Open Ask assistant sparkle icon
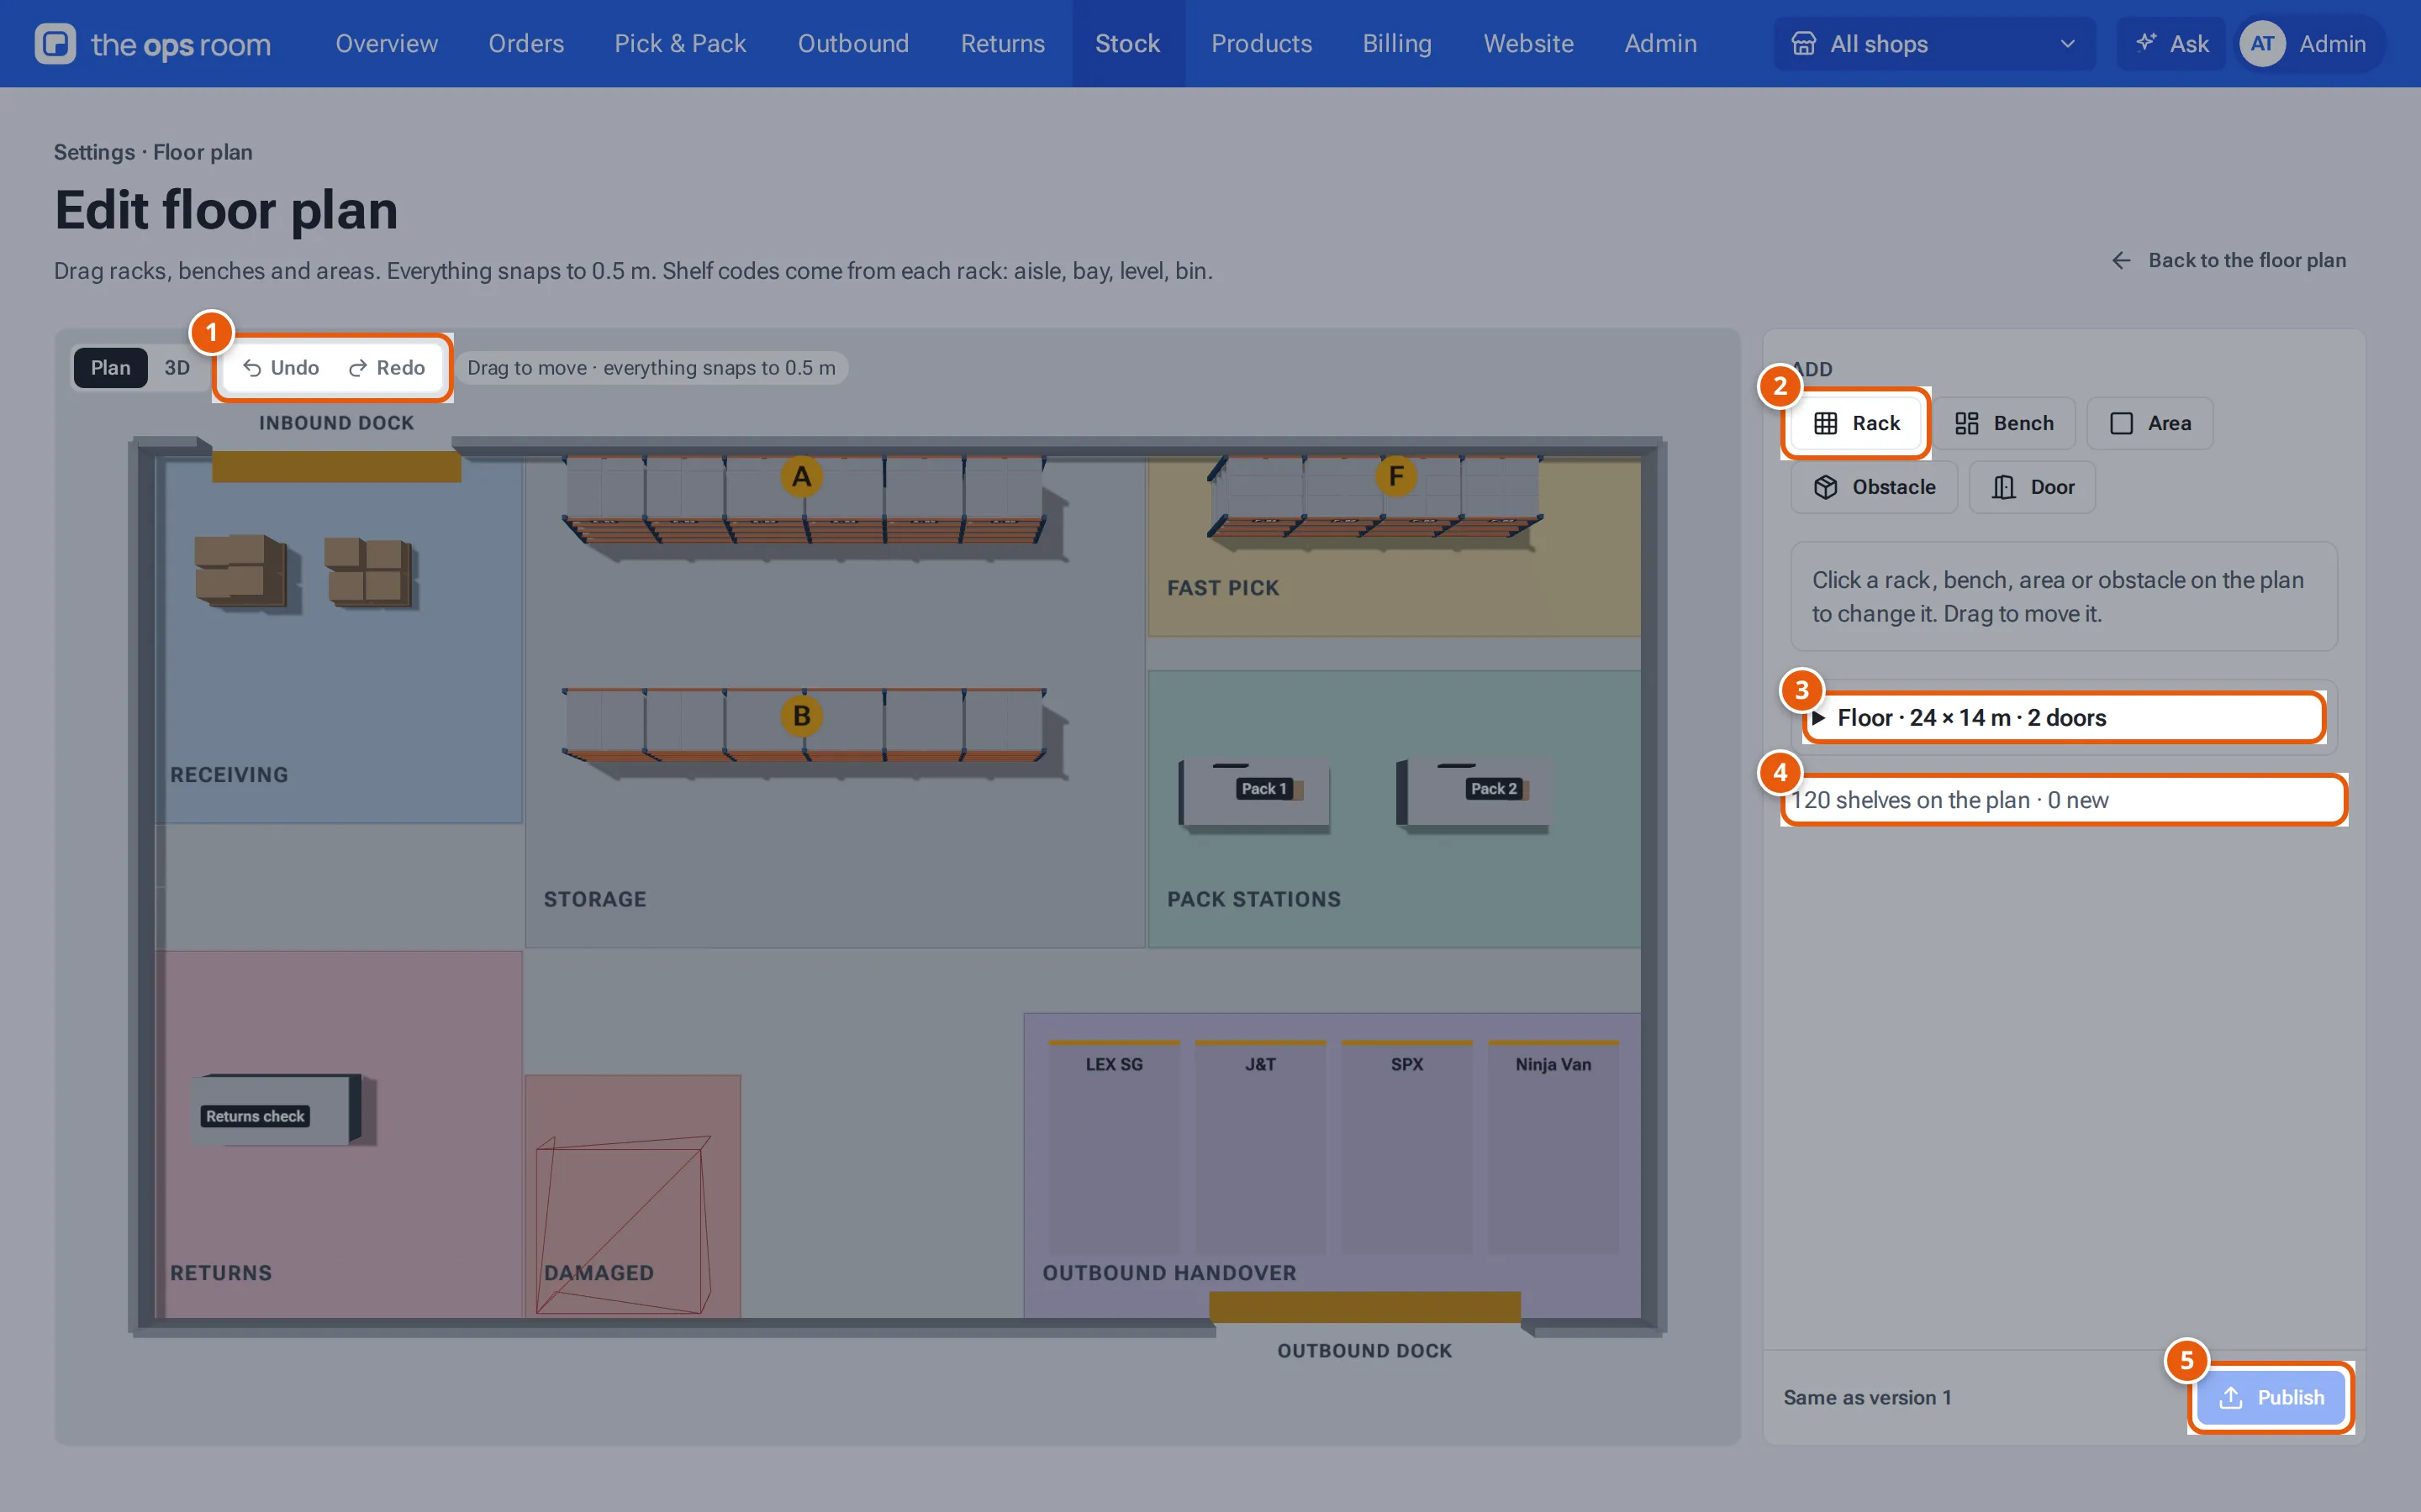Image resolution: width=2421 pixels, height=1512 pixels. pos(2145,43)
